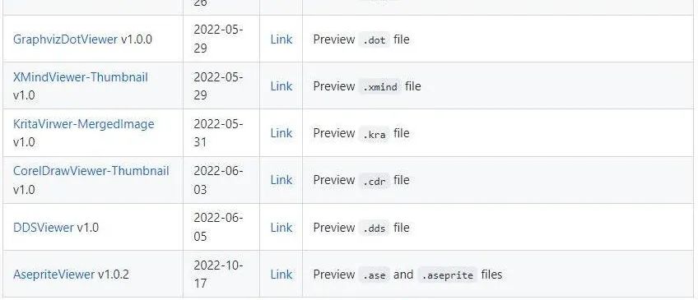Open the KritaVirwer-MergedImage plugin page
Image resolution: width=698 pixels, height=300 pixels.
[83, 124]
